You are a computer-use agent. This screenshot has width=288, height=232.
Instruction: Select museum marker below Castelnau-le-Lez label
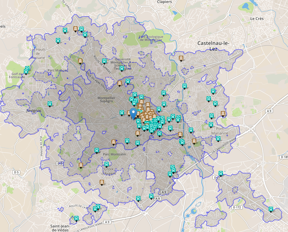coord(181,58)
